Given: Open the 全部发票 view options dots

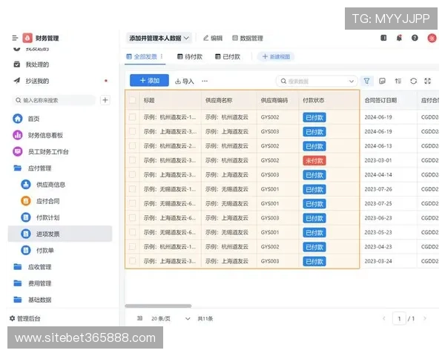Looking at the screenshot, I should (162, 56).
